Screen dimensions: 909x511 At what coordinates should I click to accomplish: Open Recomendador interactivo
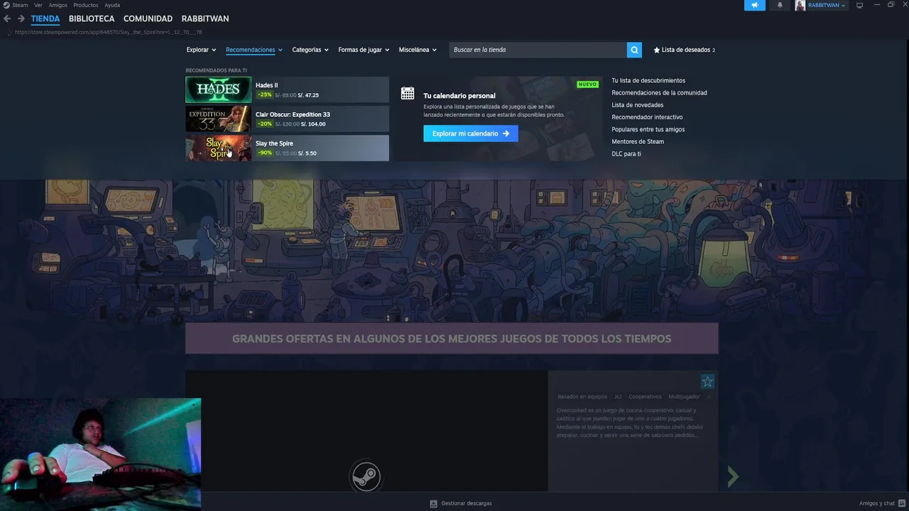(647, 117)
